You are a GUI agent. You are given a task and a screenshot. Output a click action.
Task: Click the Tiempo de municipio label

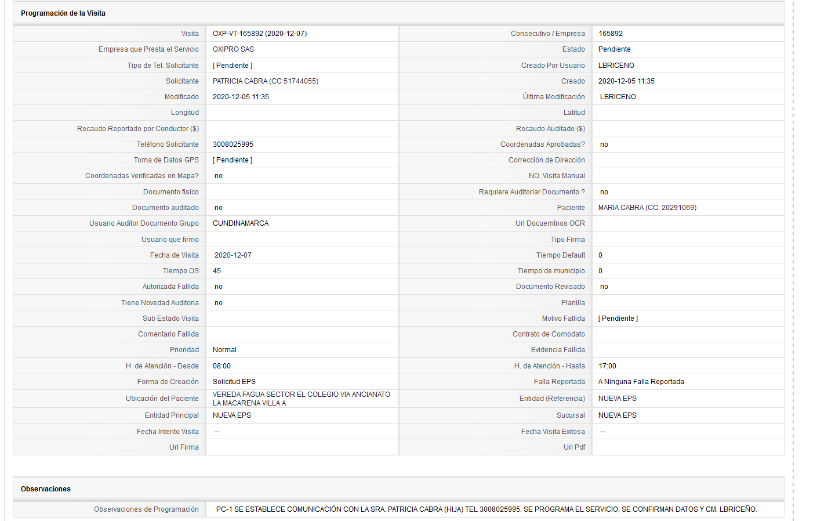[551, 271]
